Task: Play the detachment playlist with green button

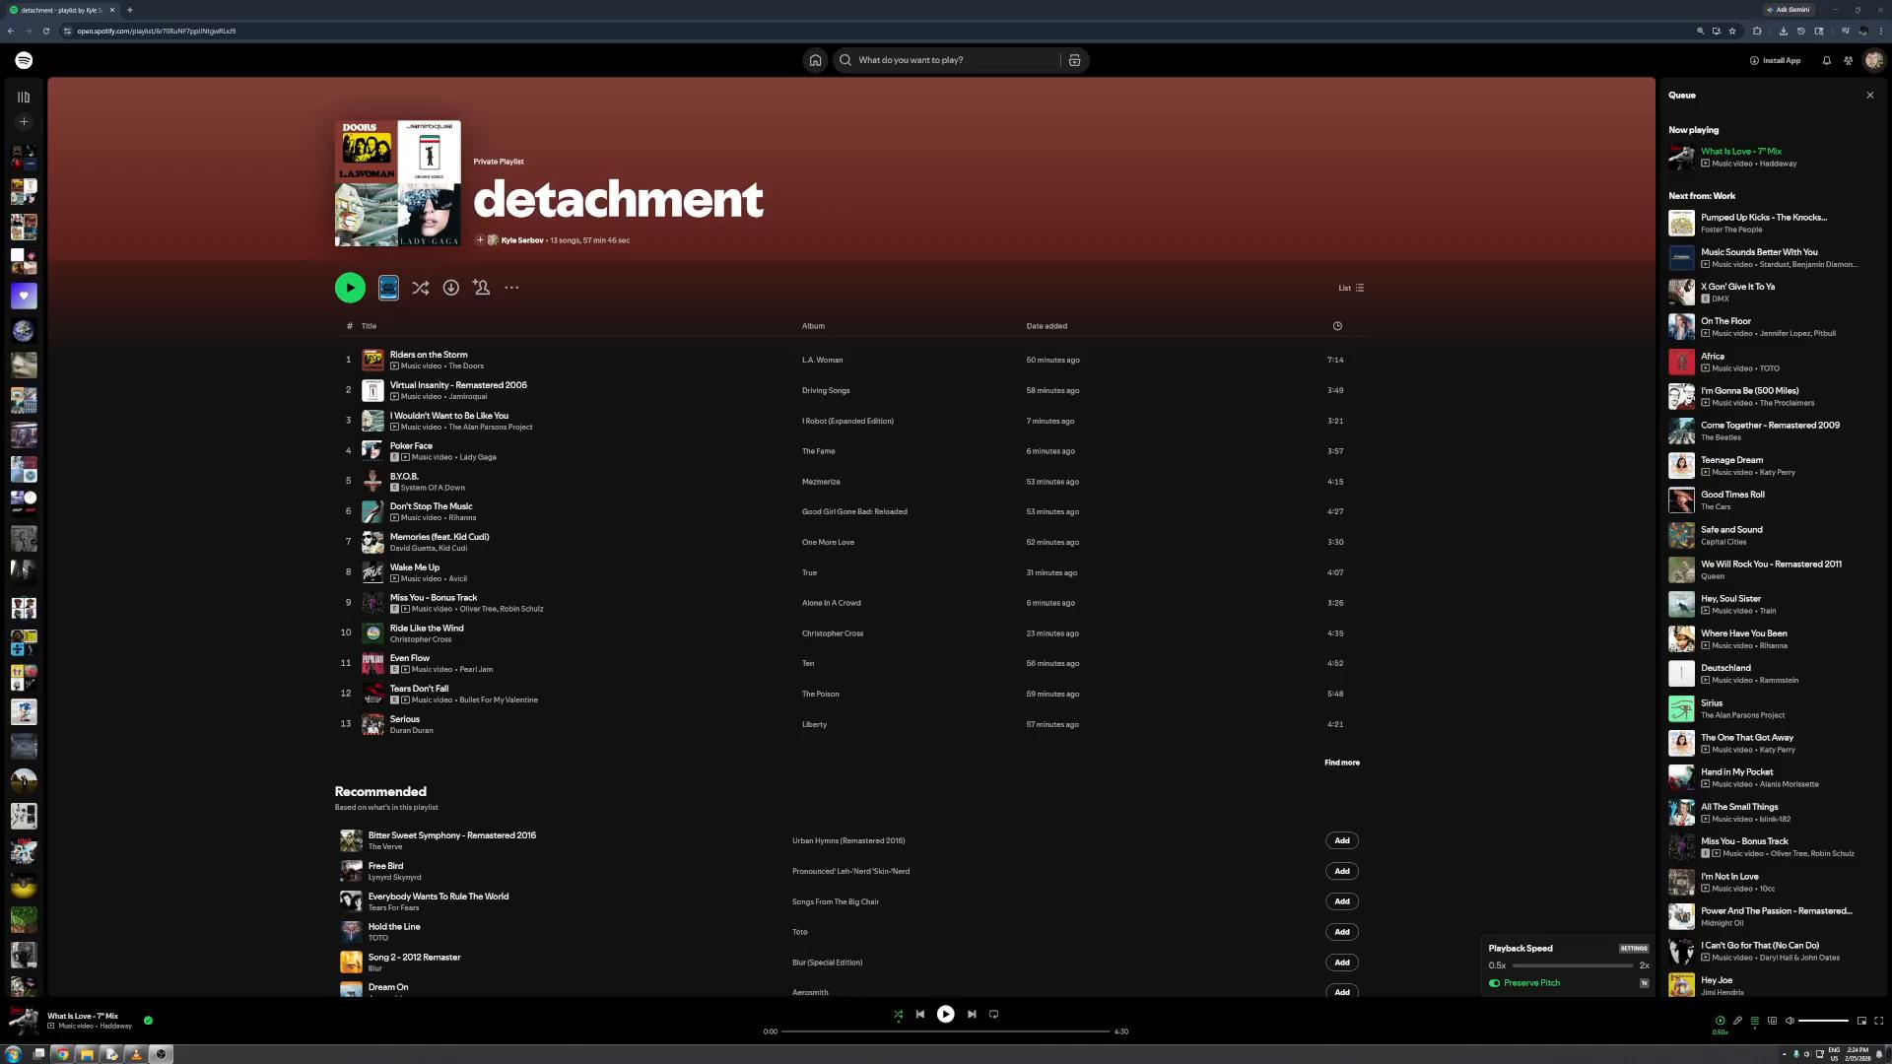Action: pos(350,288)
